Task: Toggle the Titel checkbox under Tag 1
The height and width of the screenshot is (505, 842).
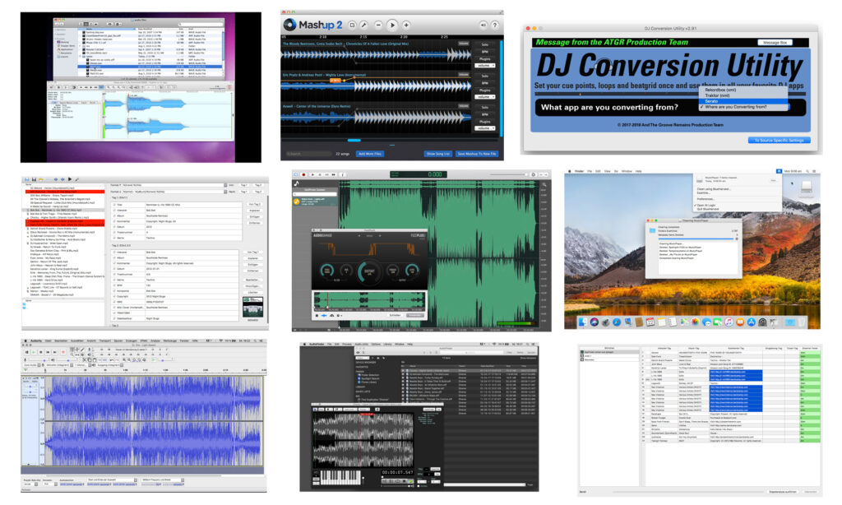Action: click(x=113, y=205)
